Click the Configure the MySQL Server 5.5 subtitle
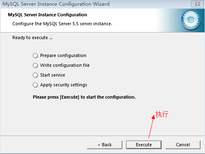Image resolution: width=205 pixels, height=154 pixels. pos(62,24)
